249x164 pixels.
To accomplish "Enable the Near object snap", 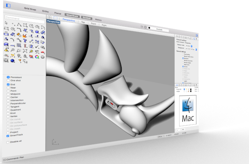I will (8, 88).
